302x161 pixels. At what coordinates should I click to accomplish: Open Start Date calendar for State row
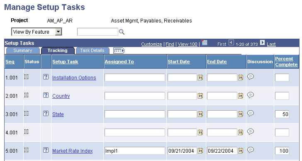tap(200, 114)
